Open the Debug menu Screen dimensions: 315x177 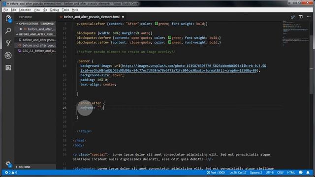[55, 10]
